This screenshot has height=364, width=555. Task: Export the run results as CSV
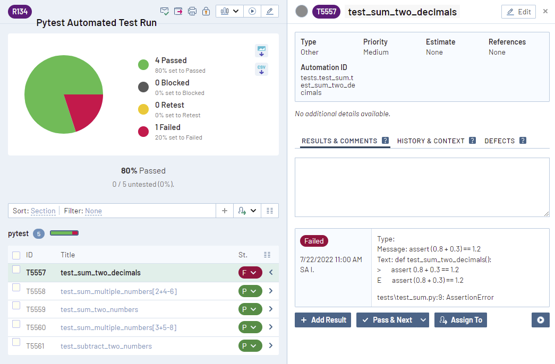click(261, 69)
